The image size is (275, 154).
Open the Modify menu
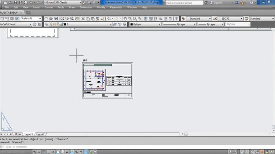pos(101,8)
